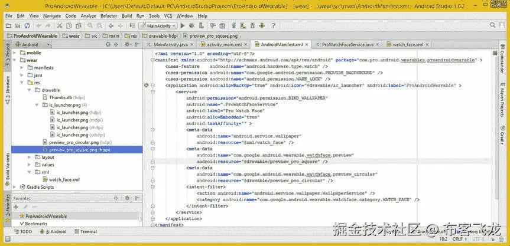Screen dimensions: 510x246
Task: Click Hide icon in Project panel header
Action: click(137, 44)
